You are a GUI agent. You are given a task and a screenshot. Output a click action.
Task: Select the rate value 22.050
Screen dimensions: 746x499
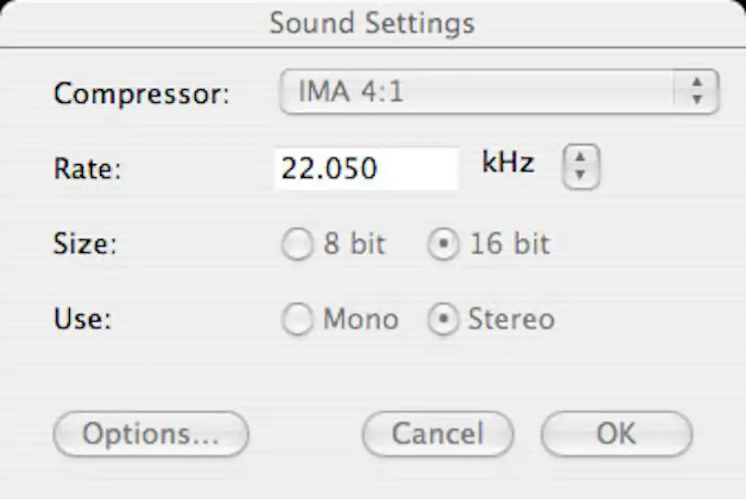coord(331,169)
